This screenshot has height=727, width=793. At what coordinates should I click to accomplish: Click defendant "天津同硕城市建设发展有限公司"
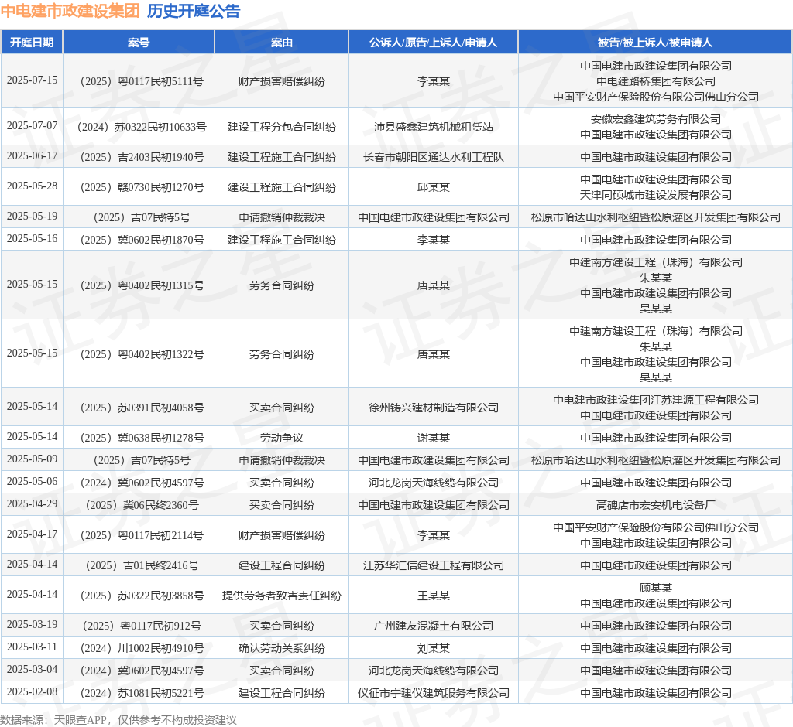[655, 195]
